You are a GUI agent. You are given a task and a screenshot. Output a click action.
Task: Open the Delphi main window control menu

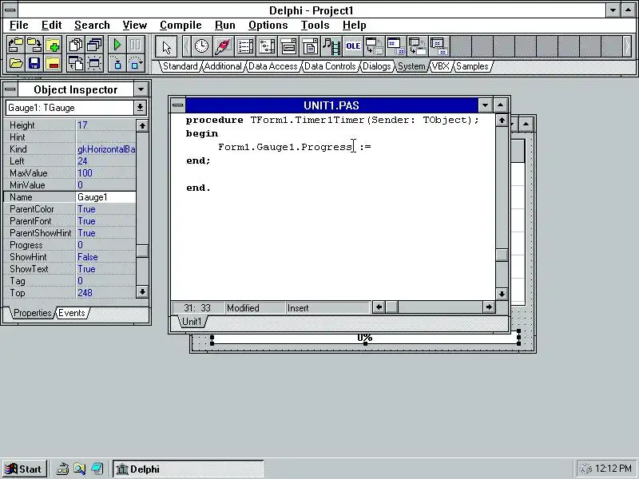(x=10, y=10)
